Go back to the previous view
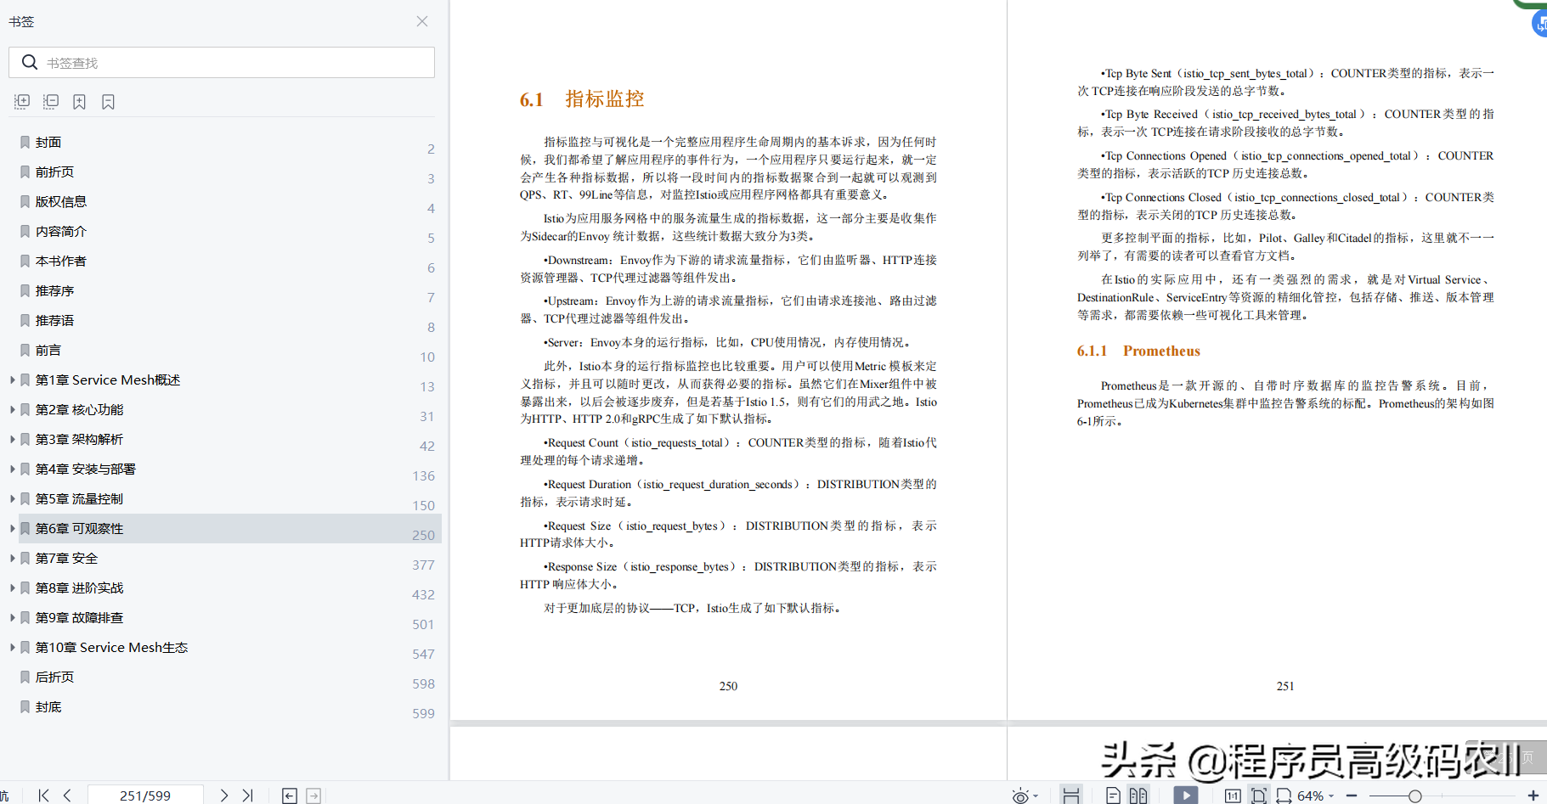Image resolution: width=1547 pixels, height=804 pixels. 290,796
